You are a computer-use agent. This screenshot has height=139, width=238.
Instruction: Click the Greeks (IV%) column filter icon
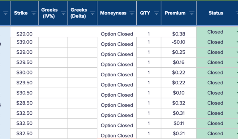click(63, 13)
